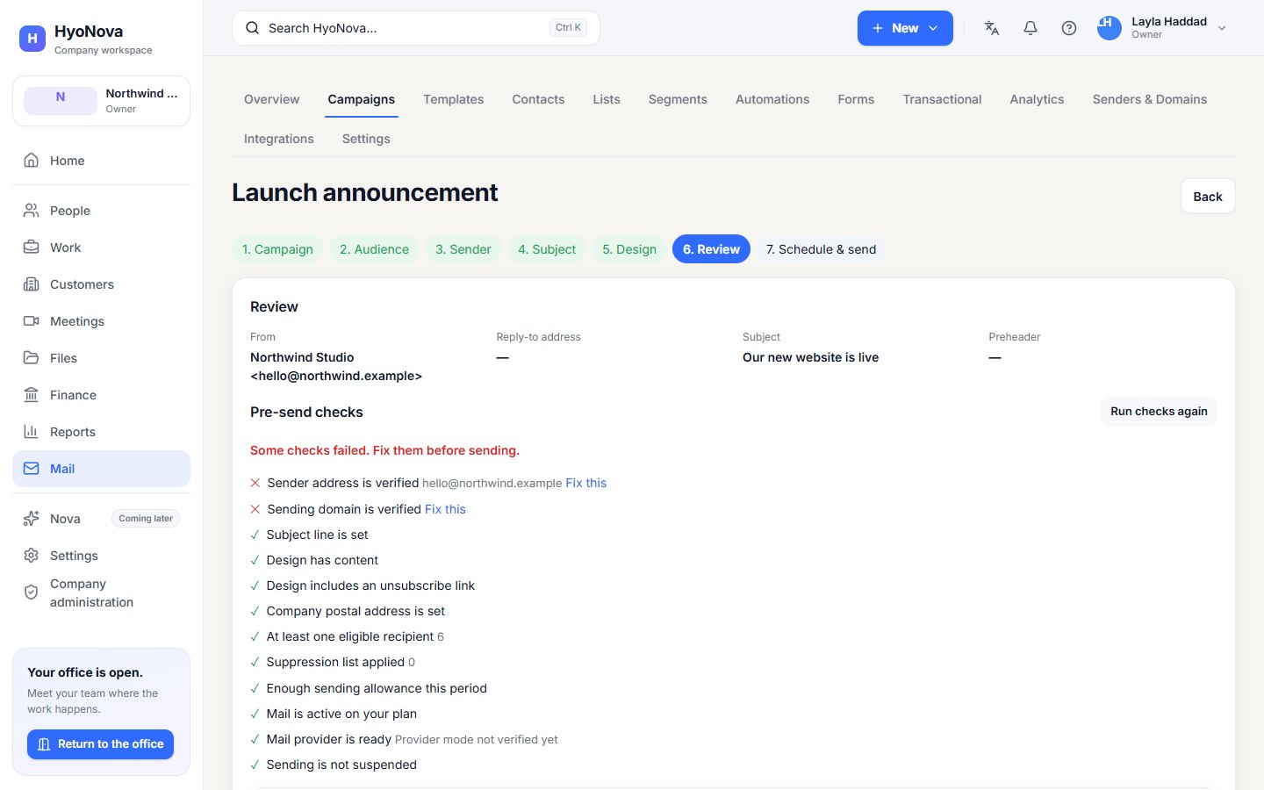Image resolution: width=1264 pixels, height=790 pixels.
Task: Click the Settings gear icon in sidebar
Action: click(32, 556)
